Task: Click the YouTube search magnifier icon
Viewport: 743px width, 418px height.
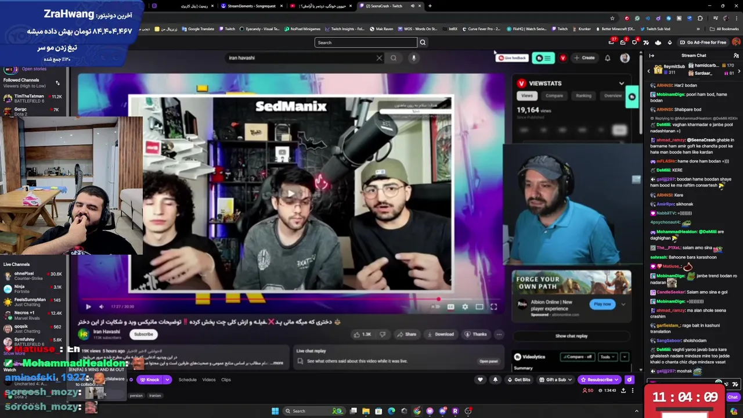Action: coord(394,57)
